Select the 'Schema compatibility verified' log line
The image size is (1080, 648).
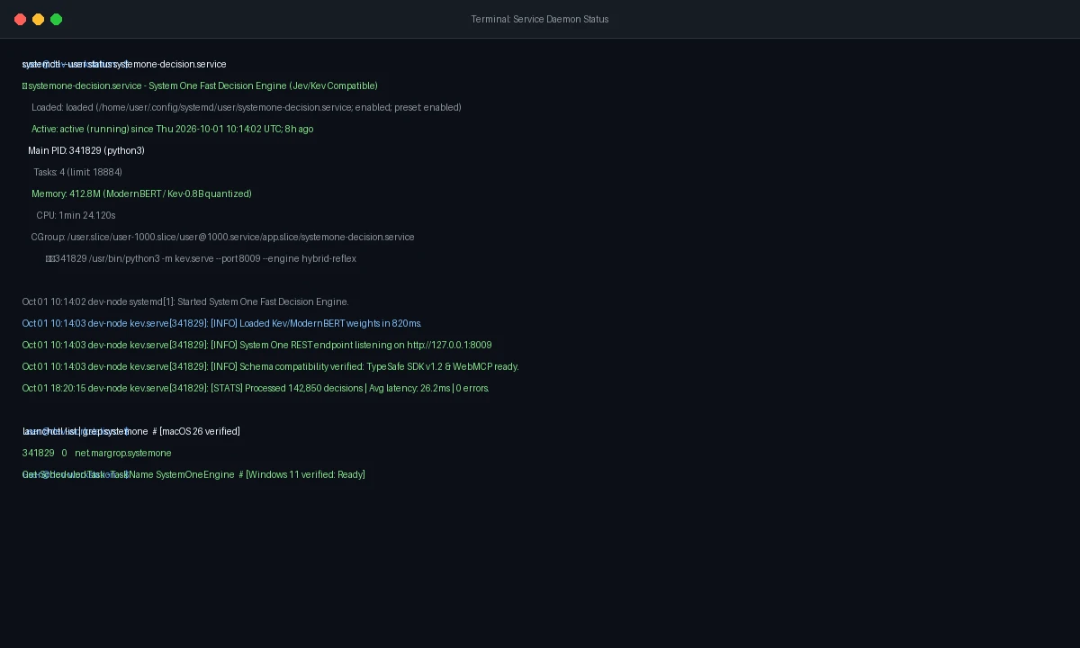point(271,367)
